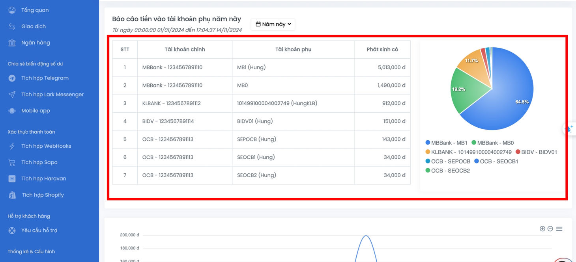Click the 5,013,000 đ amount
This screenshot has width=576, height=262.
(x=392, y=67)
